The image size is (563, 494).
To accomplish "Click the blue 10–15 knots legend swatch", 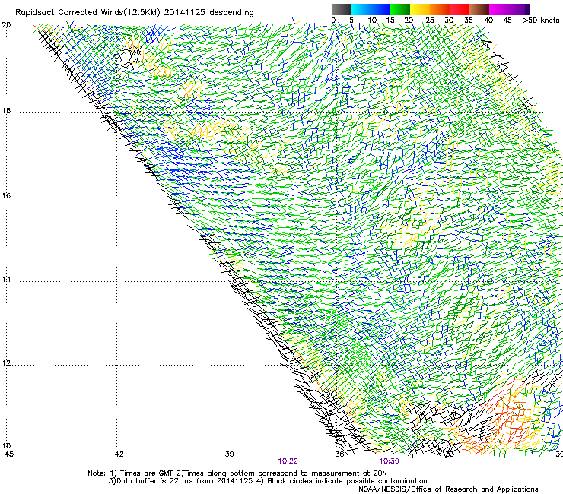I will (x=380, y=9).
